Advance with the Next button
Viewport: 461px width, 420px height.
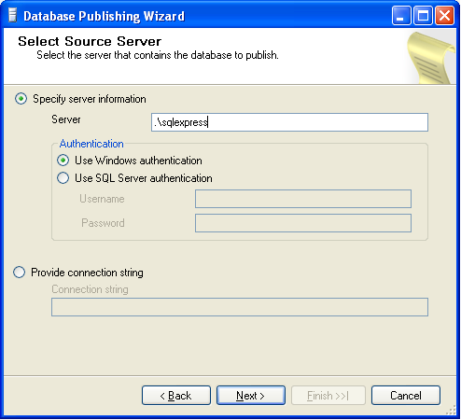251,396
